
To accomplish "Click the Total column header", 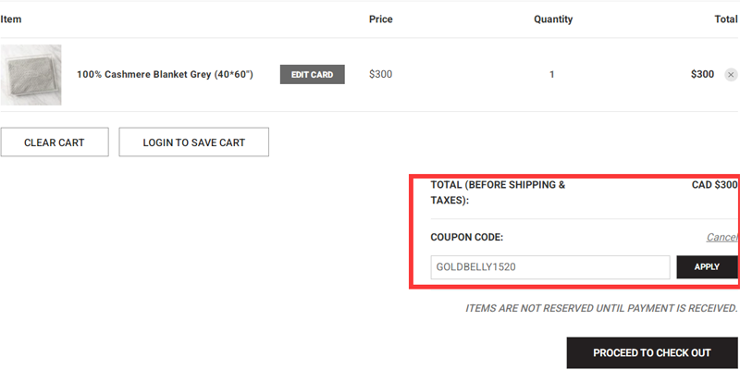I will pyautogui.click(x=724, y=19).
